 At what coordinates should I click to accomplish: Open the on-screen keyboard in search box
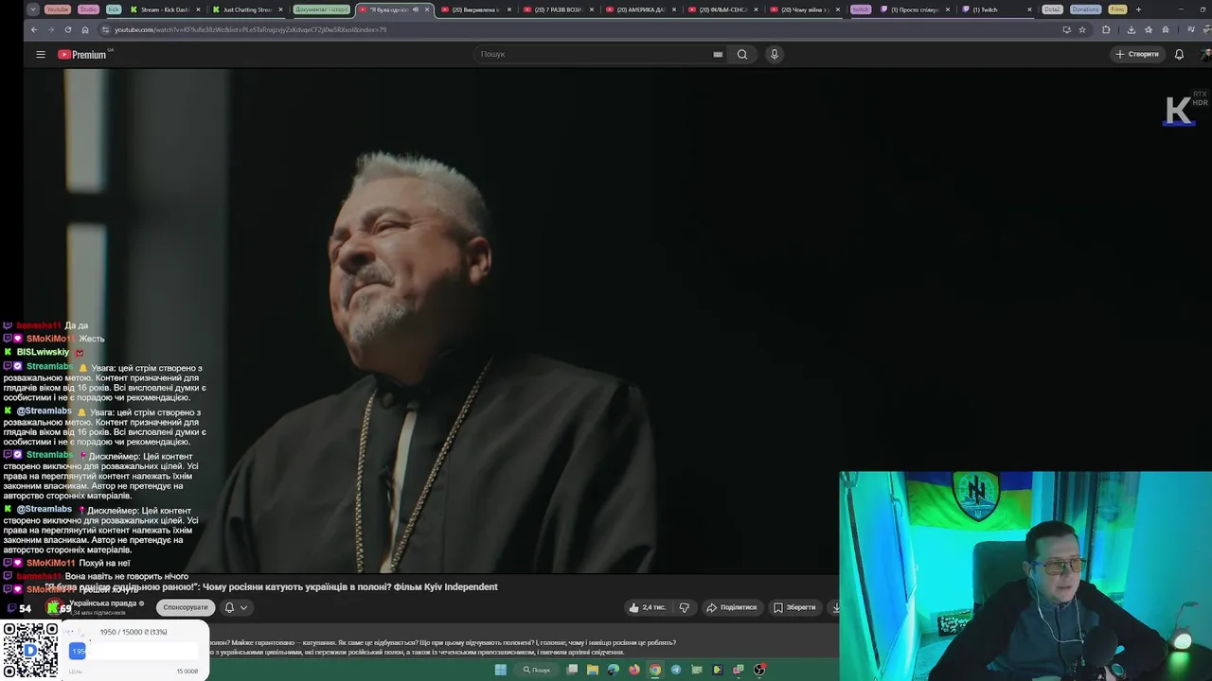tap(718, 54)
